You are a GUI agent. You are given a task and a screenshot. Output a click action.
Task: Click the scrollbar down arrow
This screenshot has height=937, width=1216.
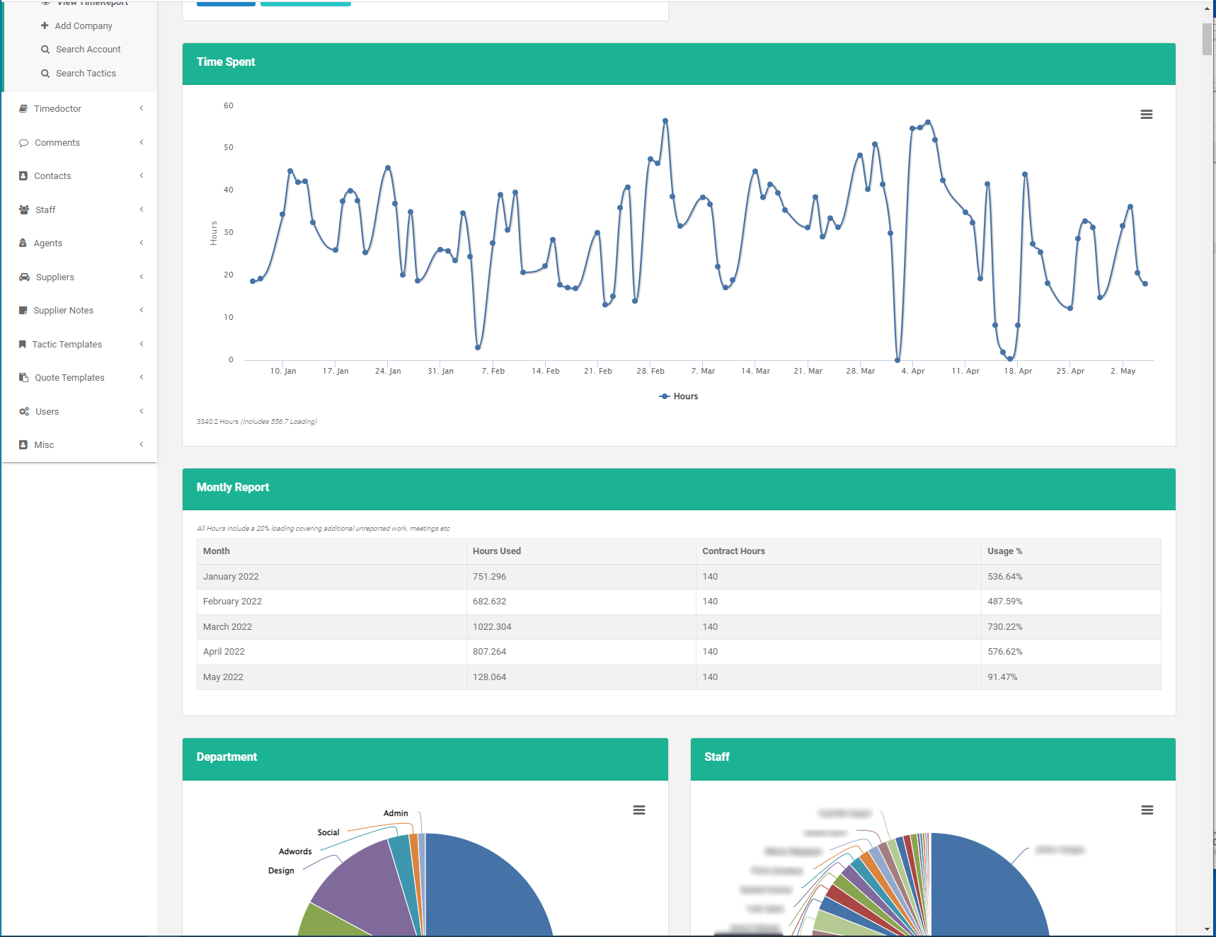tap(1208, 929)
